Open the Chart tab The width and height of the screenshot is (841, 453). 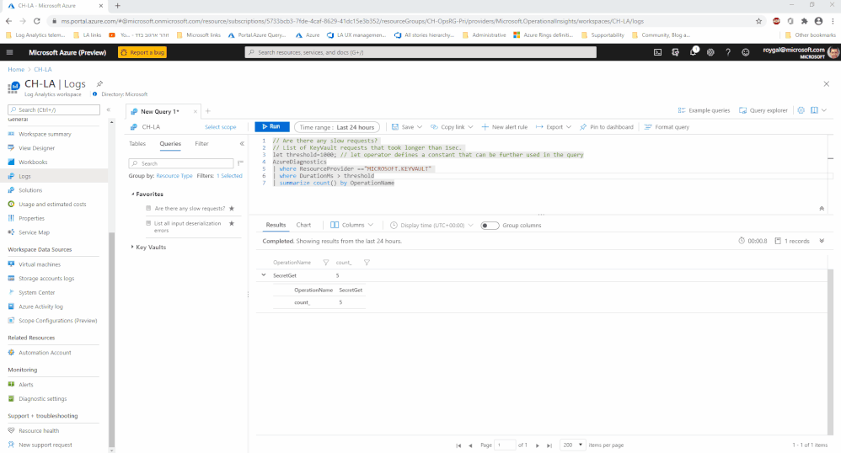303,225
